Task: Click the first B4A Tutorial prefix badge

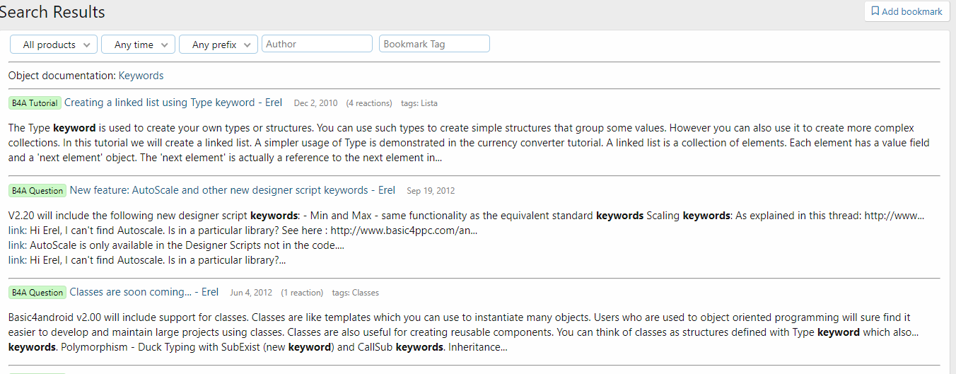Action: tap(35, 103)
